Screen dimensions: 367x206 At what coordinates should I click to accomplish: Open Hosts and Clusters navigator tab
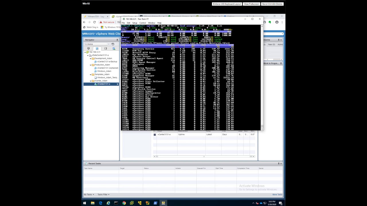pyautogui.click(x=88, y=49)
